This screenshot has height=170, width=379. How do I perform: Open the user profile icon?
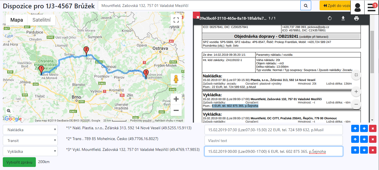coord(358,7)
